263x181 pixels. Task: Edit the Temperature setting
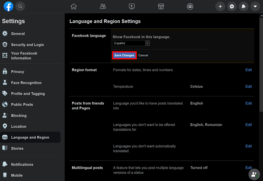point(248,87)
